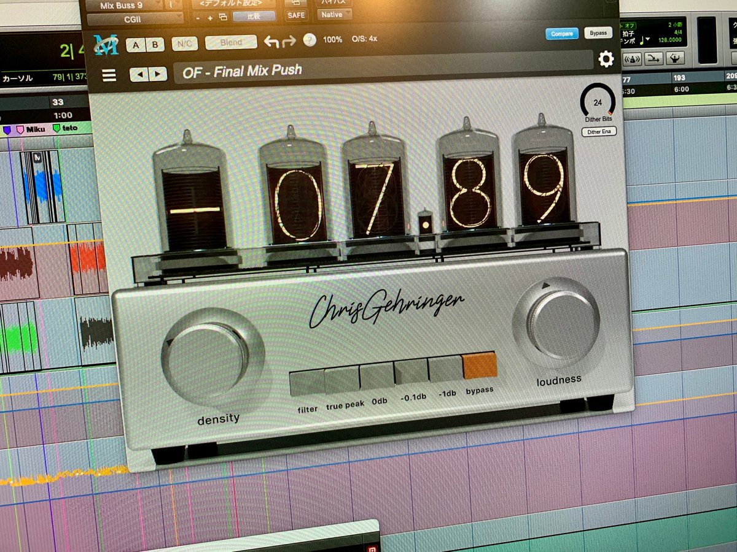This screenshot has height=552, width=737.
Task: Click bar 193 on the Pro Tools ruler
Action: pyautogui.click(x=679, y=78)
